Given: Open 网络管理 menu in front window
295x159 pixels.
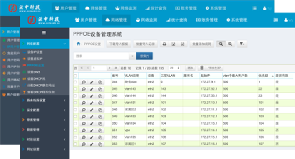Looking at the screenshot, I should tap(116, 20).
